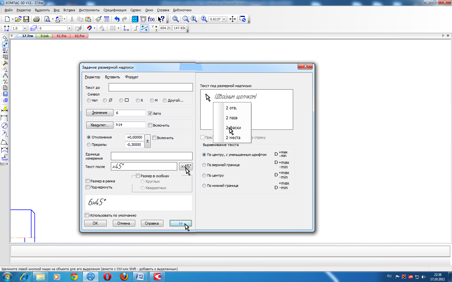Screen dimensions: 452x282
Task: Cut selection with the scissors icon
Action: [x=72, y=19]
